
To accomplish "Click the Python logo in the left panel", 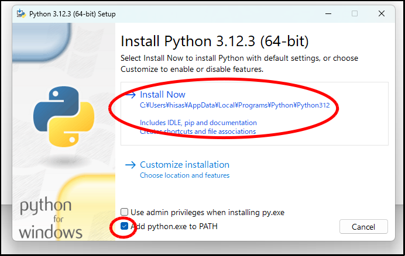I will (x=56, y=116).
